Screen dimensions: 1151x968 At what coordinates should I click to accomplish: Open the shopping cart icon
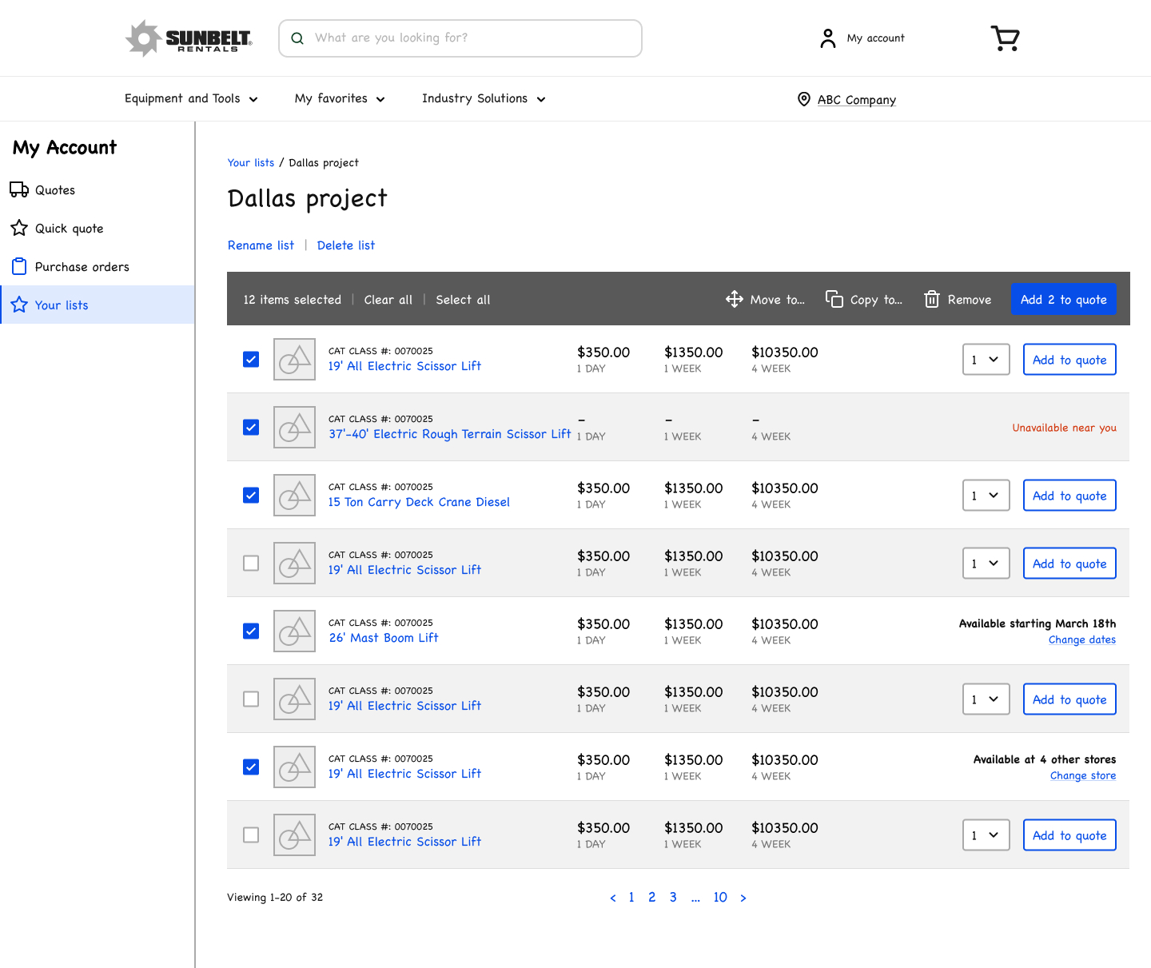tap(1005, 38)
